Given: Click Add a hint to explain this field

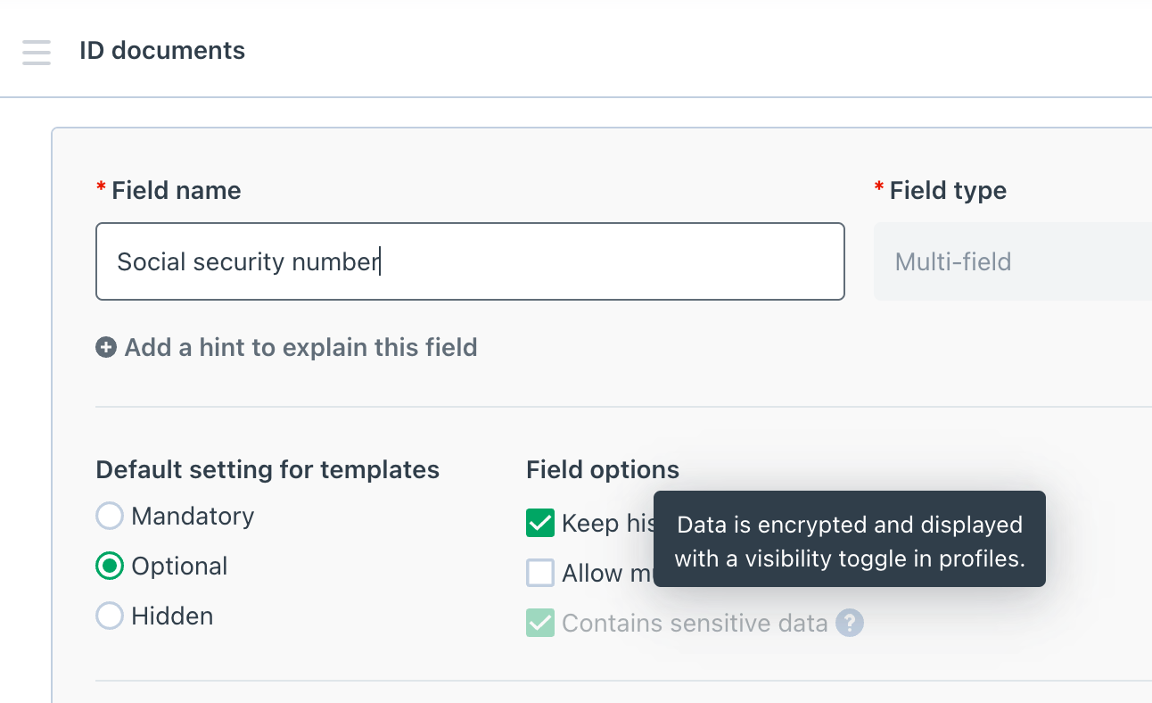Looking at the screenshot, I should tap(300, 347).
